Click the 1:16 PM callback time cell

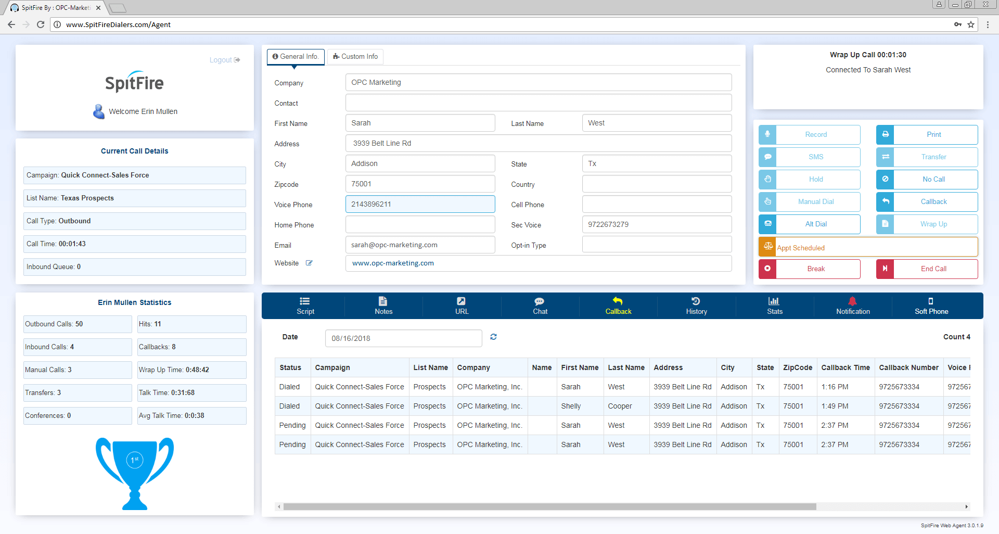[x=846, y=387]
